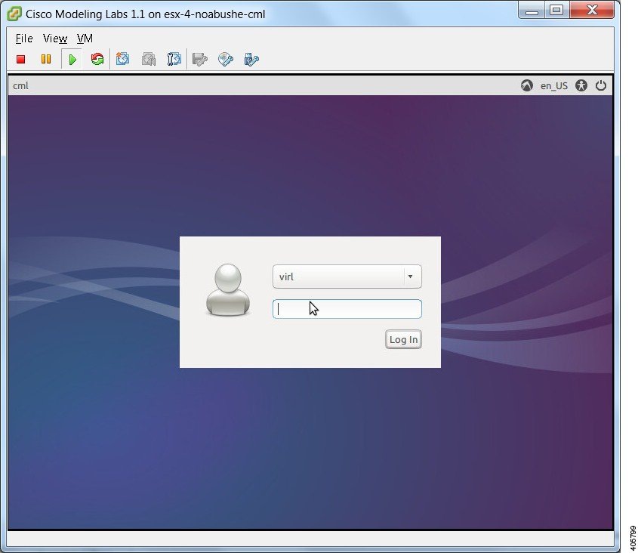Reset the VM with the red-green restart icon
The image size is (638, 553).
[x=97, y=60]
